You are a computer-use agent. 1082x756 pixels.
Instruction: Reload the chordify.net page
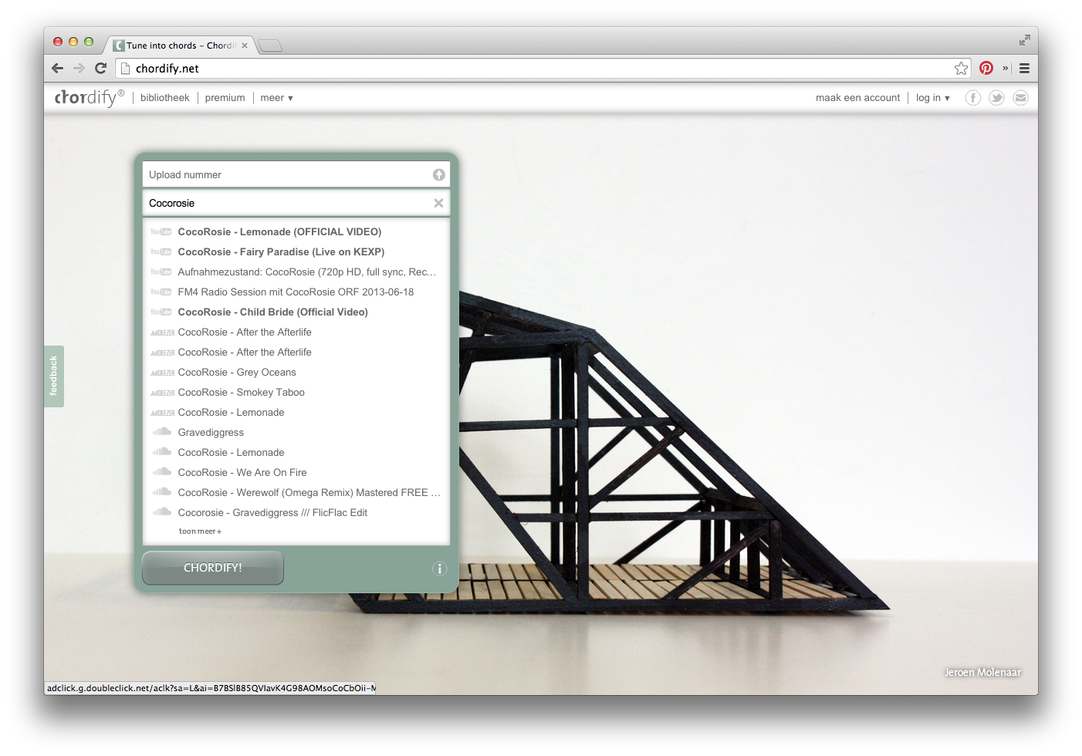pyautogui.click(x=100, y=68)
